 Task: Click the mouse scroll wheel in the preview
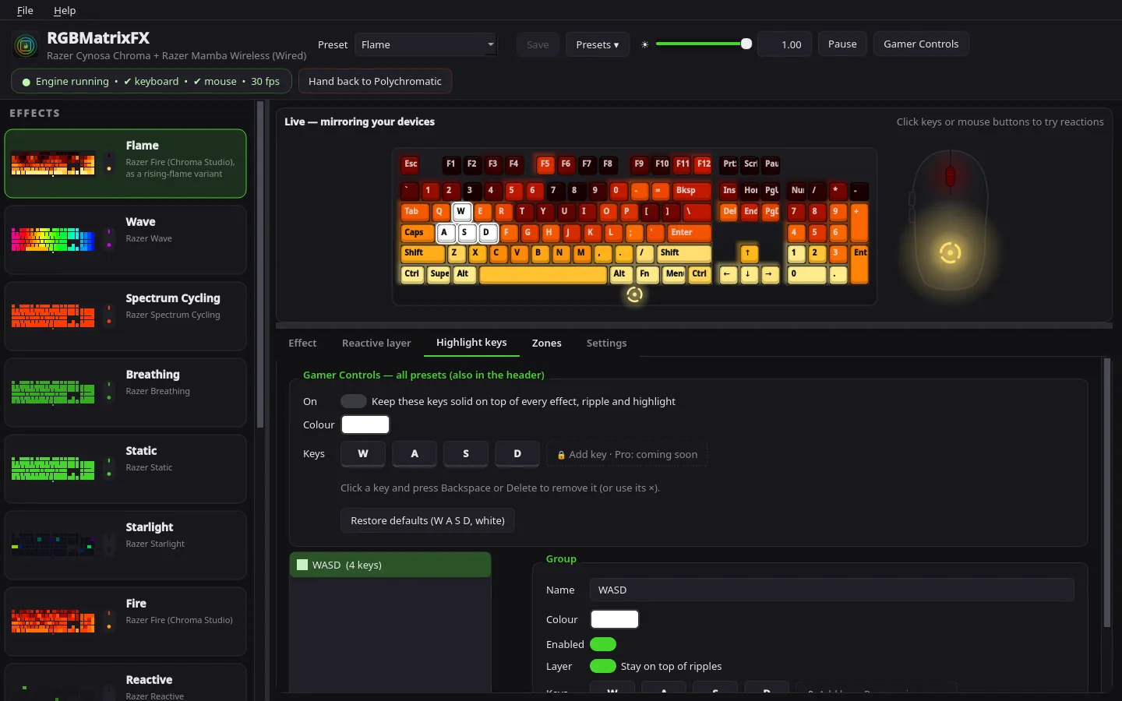(x=950, y=177)
